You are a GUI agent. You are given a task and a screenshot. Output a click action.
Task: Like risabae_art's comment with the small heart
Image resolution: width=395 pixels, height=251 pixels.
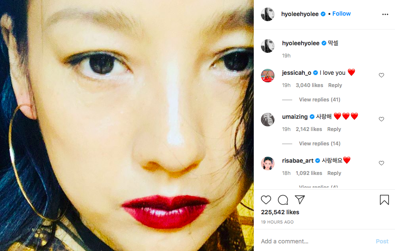click(x=381, y=163)
